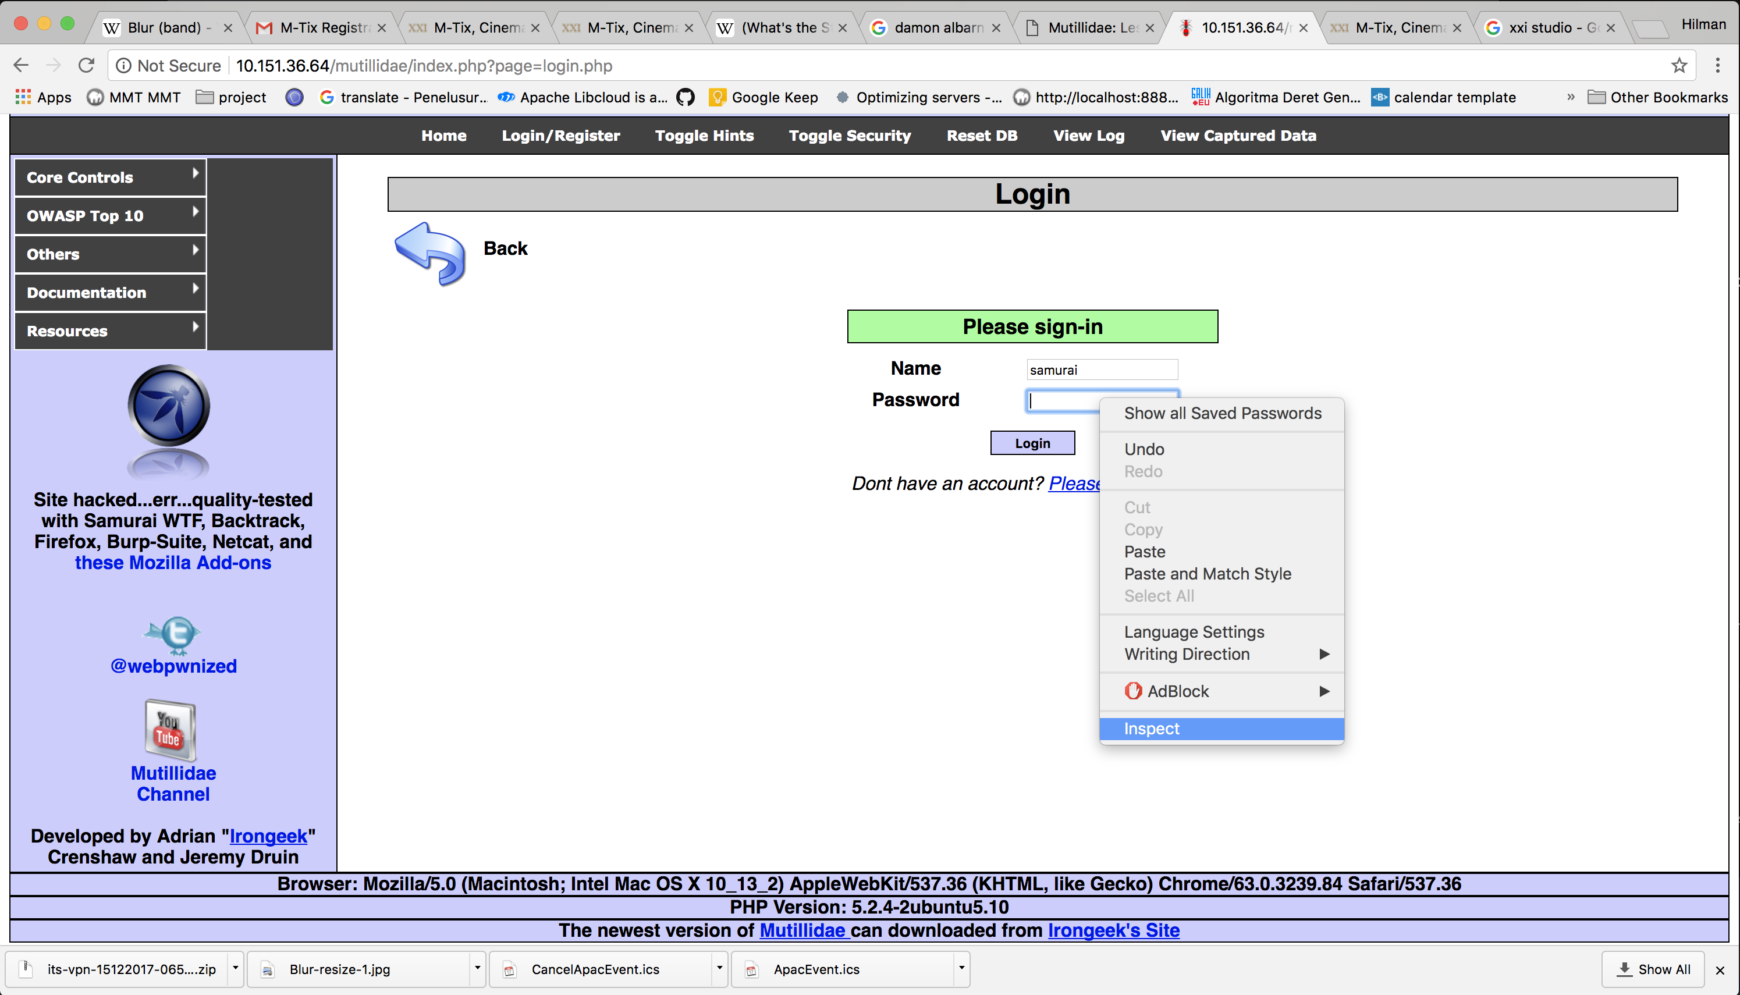Expand the Core Controls sidebar menu
The width and height of the screenshot is (1740, 995).
[x=109, y=177]
